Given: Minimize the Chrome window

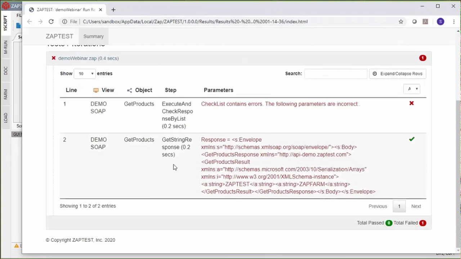Looking at the screenshot, I should pyautogui.click(x=422, y=6).
